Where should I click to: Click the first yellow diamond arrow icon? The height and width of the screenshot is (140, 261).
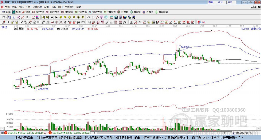tap(61, 17)
